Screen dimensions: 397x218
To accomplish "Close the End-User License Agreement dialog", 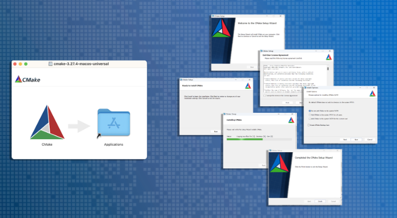I will (x=329, y=51).
